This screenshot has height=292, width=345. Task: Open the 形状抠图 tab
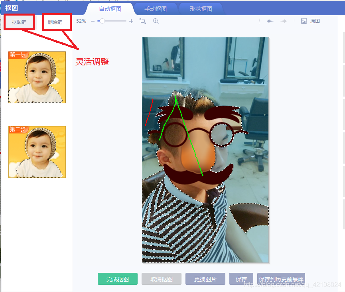[x=201, y=9]
